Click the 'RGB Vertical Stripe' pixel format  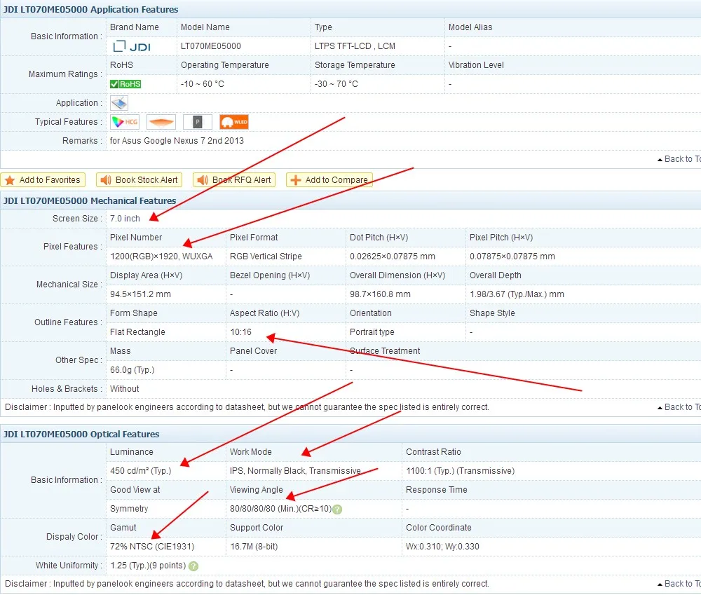[x=266, y=257]
